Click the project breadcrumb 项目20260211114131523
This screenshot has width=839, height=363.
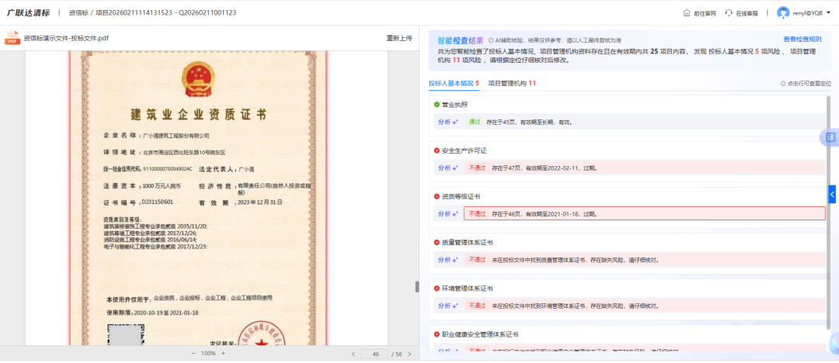[x=134, y=13]
